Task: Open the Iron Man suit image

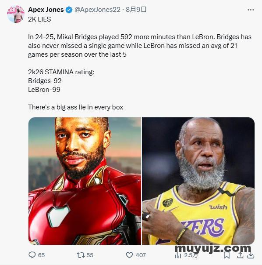Action: point(85,181)
